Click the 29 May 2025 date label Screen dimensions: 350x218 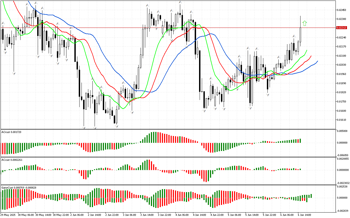(9, 215)
